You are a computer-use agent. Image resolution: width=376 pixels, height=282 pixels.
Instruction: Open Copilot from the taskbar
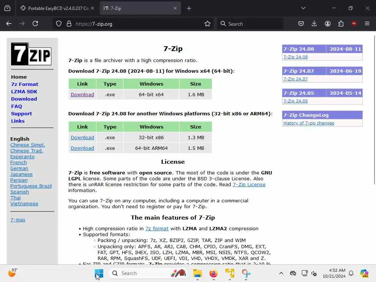[364, 273]
